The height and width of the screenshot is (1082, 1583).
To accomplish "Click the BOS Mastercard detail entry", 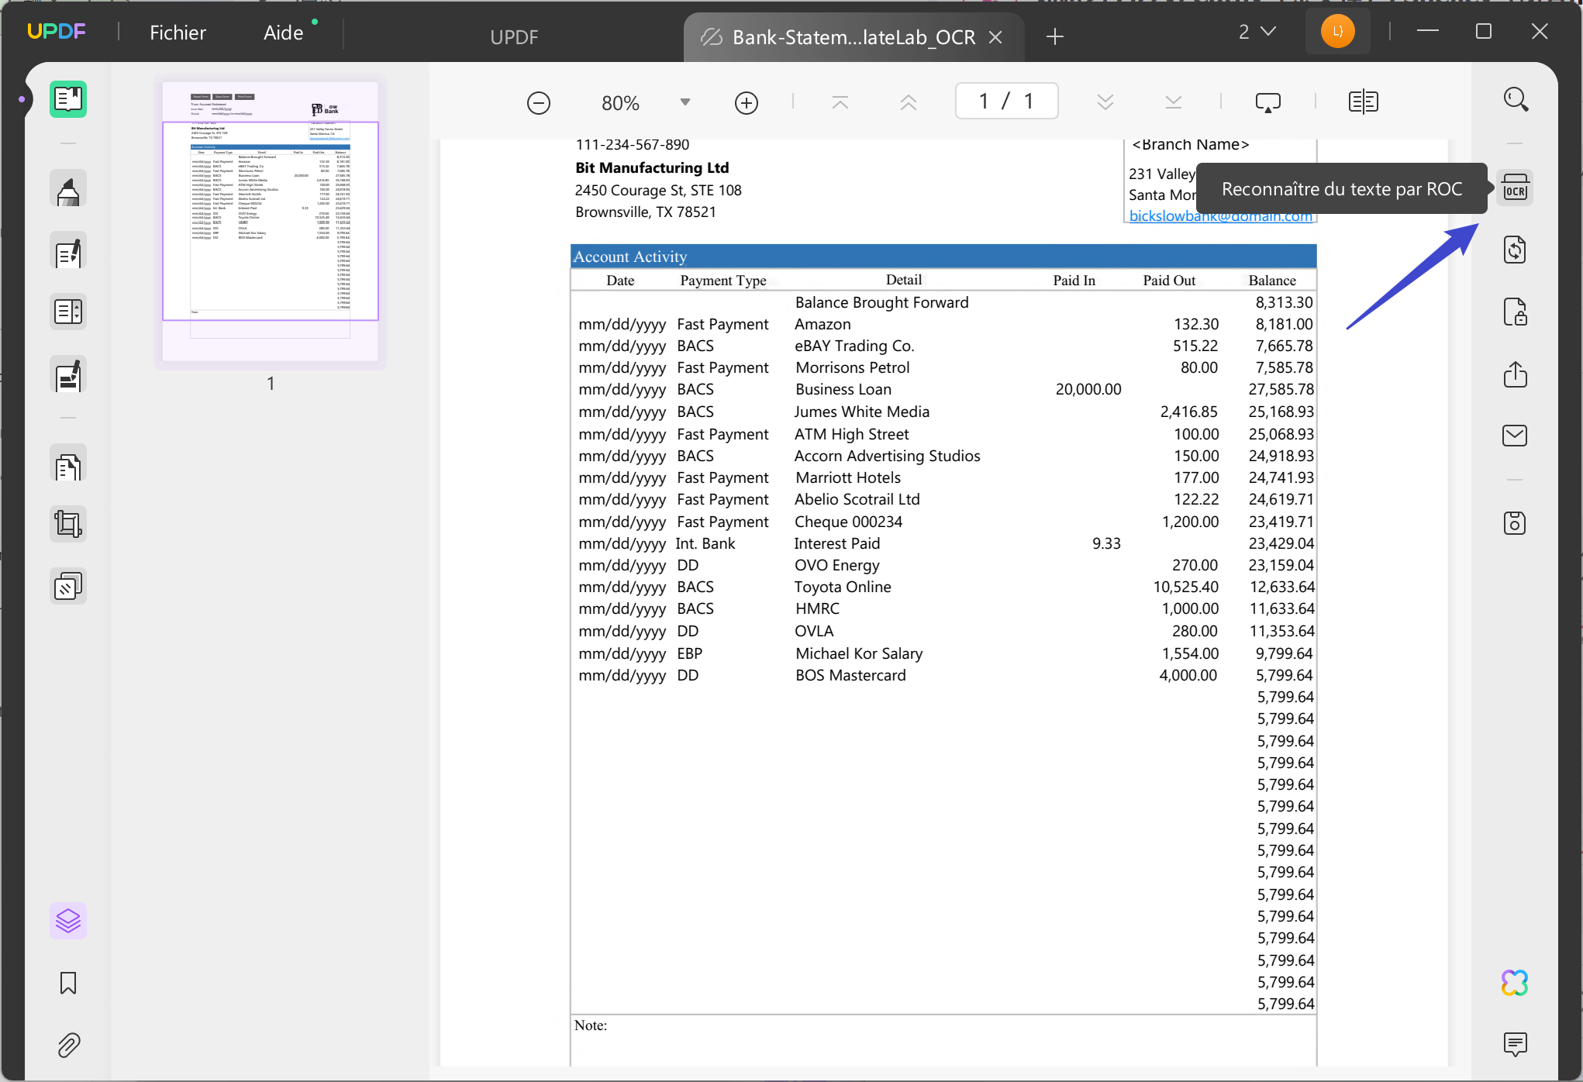I will point(850,676).
